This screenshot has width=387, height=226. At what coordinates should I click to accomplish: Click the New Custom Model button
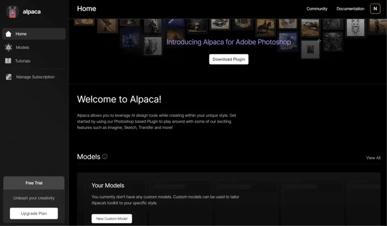click(x=112, y=219)
